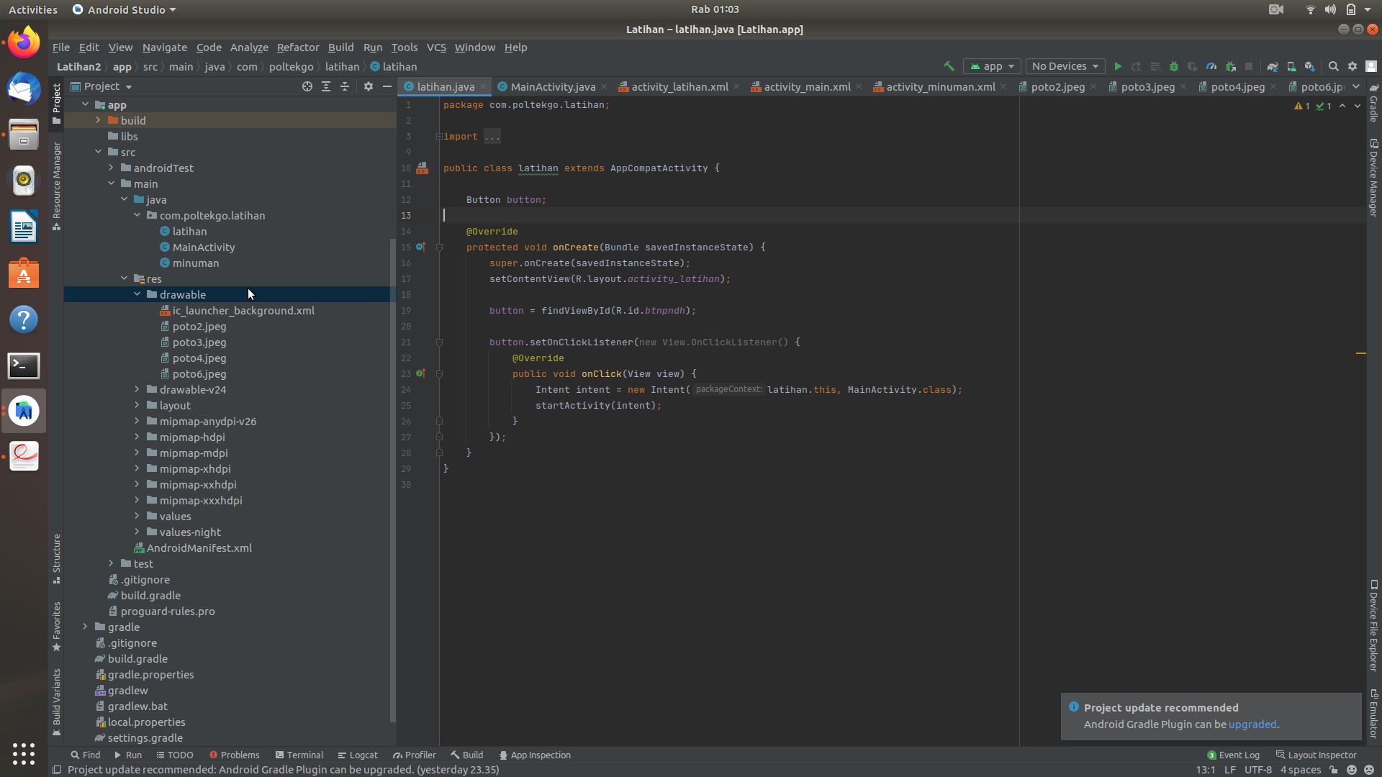Switch to the MainActivity.java tab
The width and height of the screenshot is (1382, 777).
(x=552, y=86)
